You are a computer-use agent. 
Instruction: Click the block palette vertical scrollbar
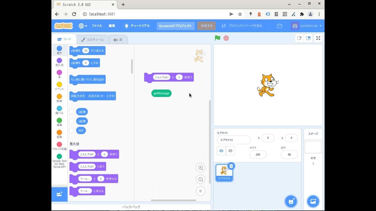pyautogui.click(x=132, y=66)
